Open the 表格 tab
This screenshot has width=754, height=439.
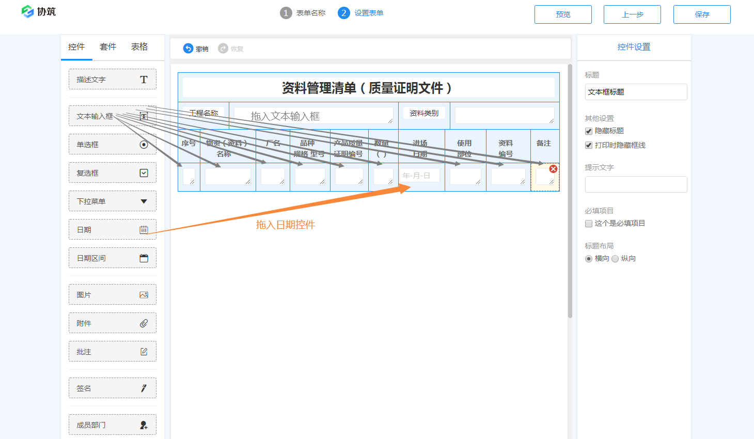pyautogui.click(x=139, y=47)
